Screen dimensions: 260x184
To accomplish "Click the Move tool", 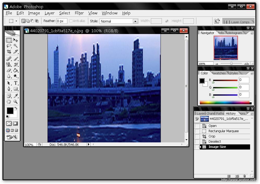I will (x=16, y=40).
